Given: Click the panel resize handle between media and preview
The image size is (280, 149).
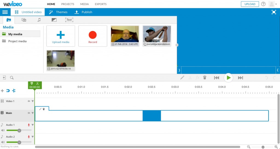Looking at the screenshot, I should (177, 45).
